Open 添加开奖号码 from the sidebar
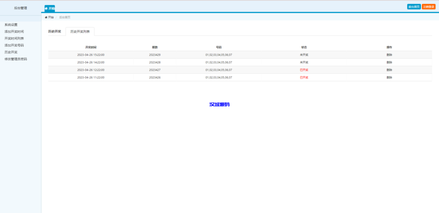 [x=14, y=45]
